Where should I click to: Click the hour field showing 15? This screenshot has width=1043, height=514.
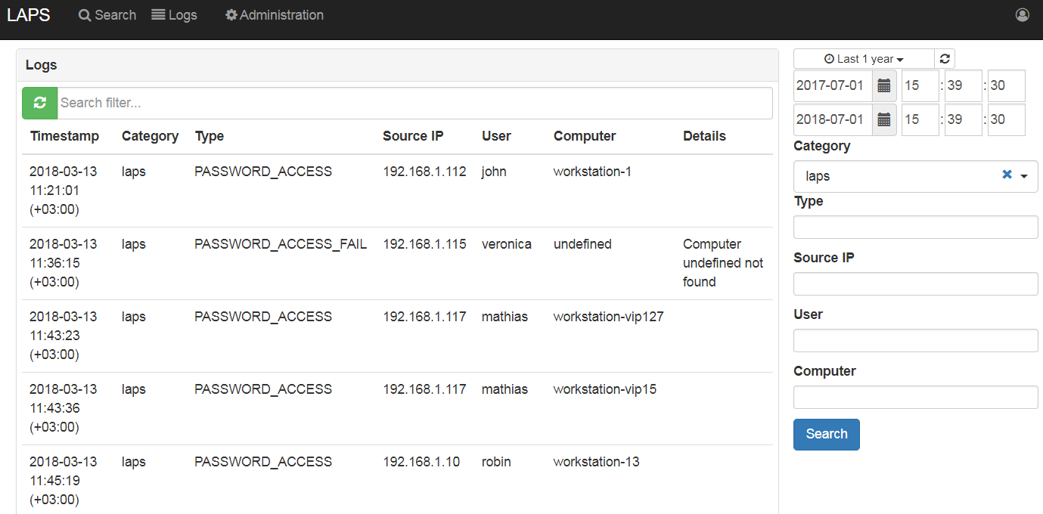pos(920,85)
